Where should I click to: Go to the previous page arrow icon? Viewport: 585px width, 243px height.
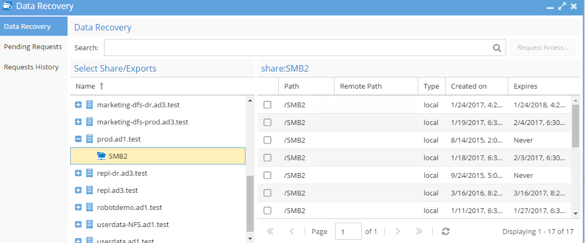[292, 231]
